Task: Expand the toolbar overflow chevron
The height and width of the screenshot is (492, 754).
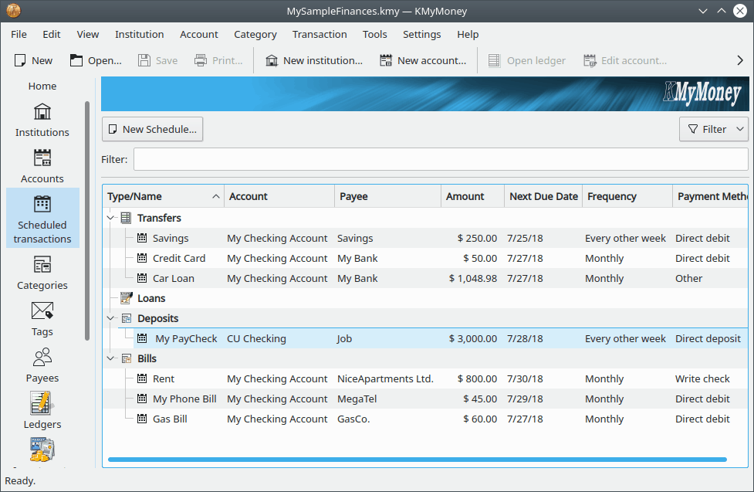Action: (740, 60)
